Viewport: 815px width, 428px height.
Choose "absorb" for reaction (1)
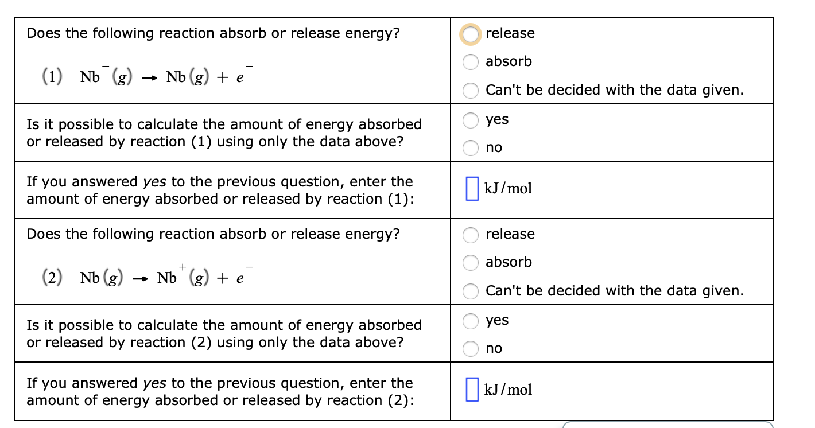[x=471, y=62]
